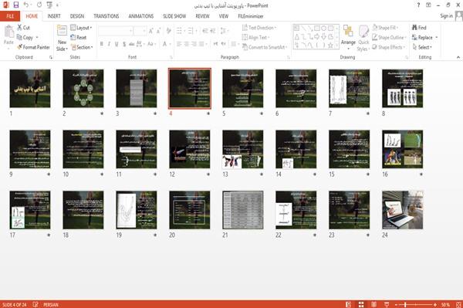Switch to the REVIEW tab

(202, 16)
